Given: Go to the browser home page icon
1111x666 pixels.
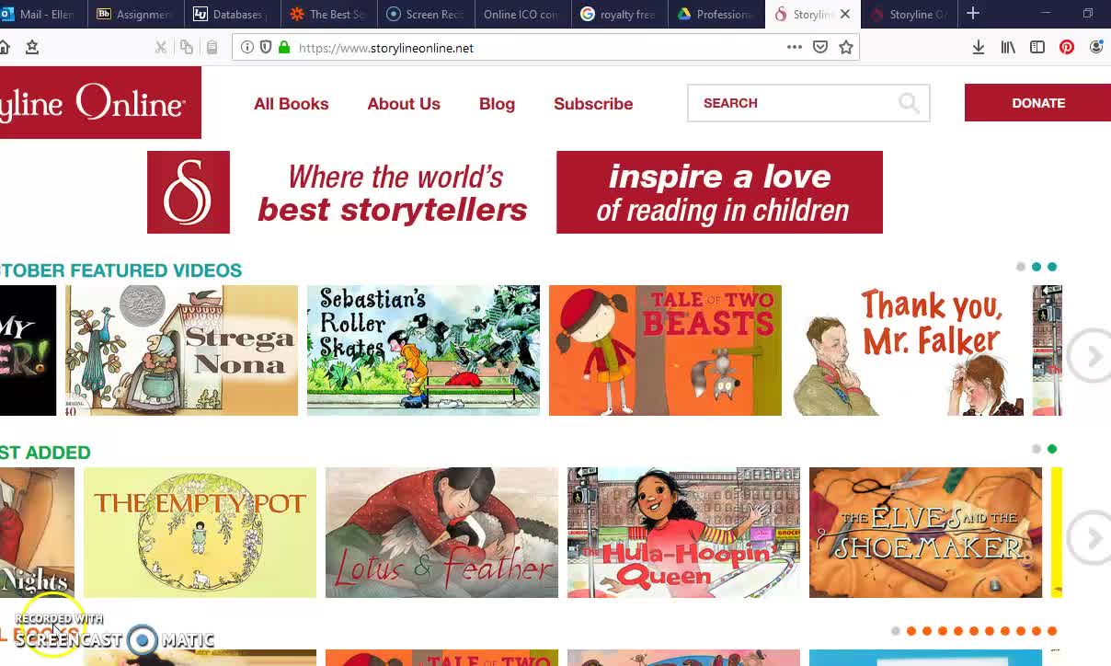Looking at the screenshot, I should pos(4,47).
